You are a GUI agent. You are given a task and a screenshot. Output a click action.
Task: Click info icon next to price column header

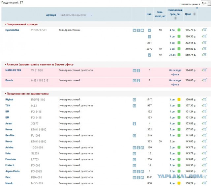tap(195, 14)
